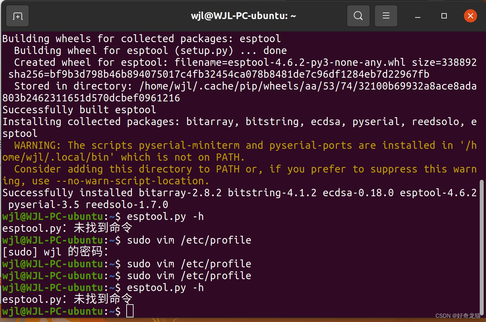Screen dimensions: 486x322
Task: Click the first 'esptool.py -h' command
Action: [165, 217]
